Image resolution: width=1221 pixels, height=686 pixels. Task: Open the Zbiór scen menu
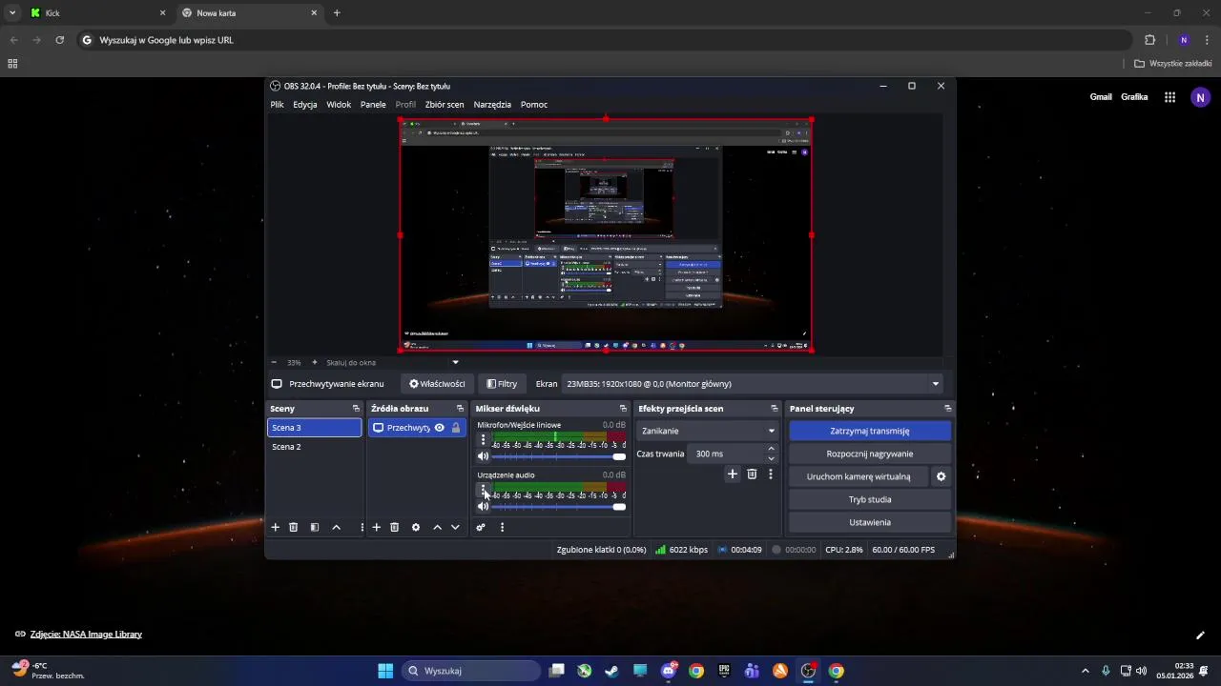445,105
